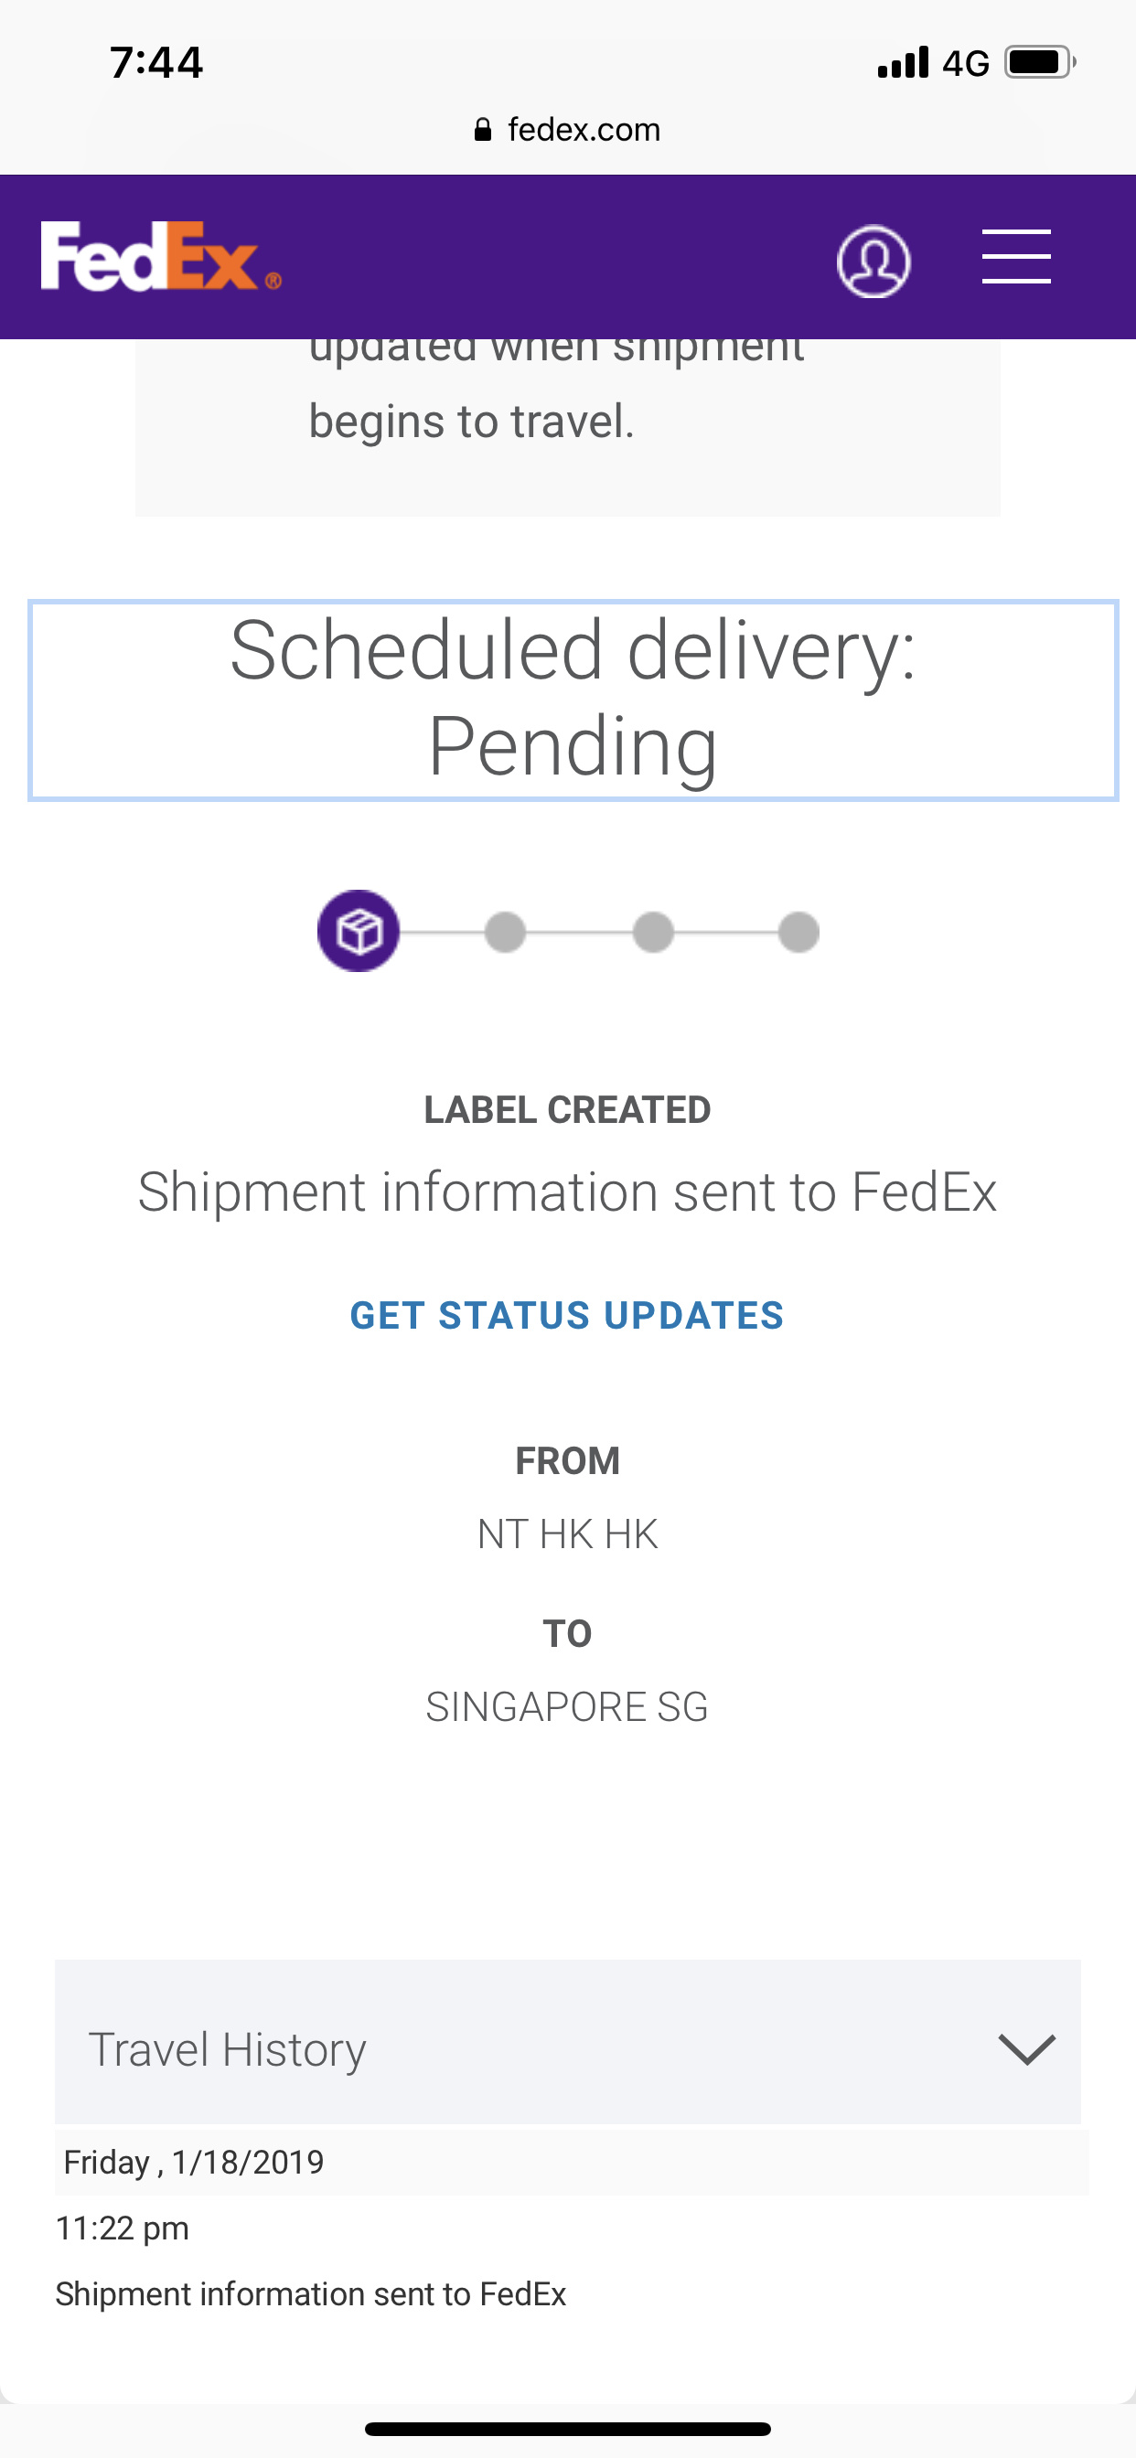This screenshot has height=2458, width=1136.
Task: Tap the second gray progress dot
Action: 505,931
